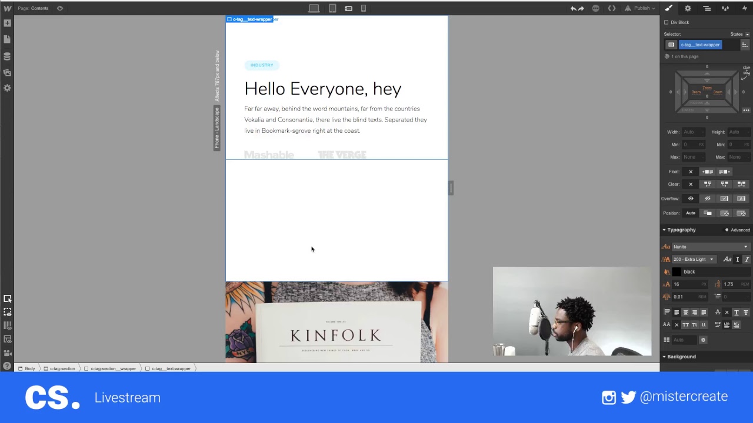Switch to Phone Landscape breakpoint
This screenshot has height=423, width=753.
[348, 8]
